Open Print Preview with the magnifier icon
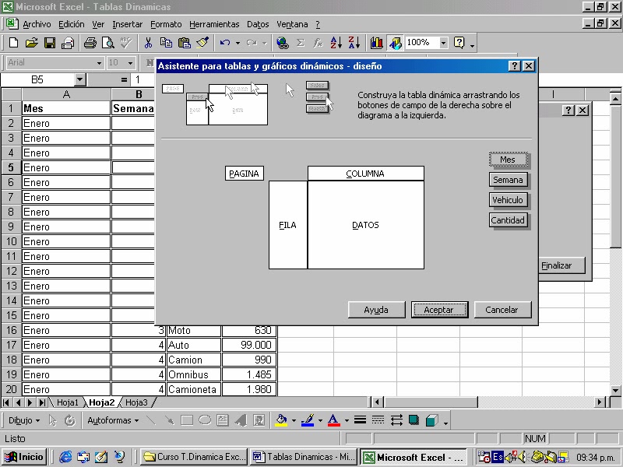Screen dimensions: 623x467 (108, 43)
